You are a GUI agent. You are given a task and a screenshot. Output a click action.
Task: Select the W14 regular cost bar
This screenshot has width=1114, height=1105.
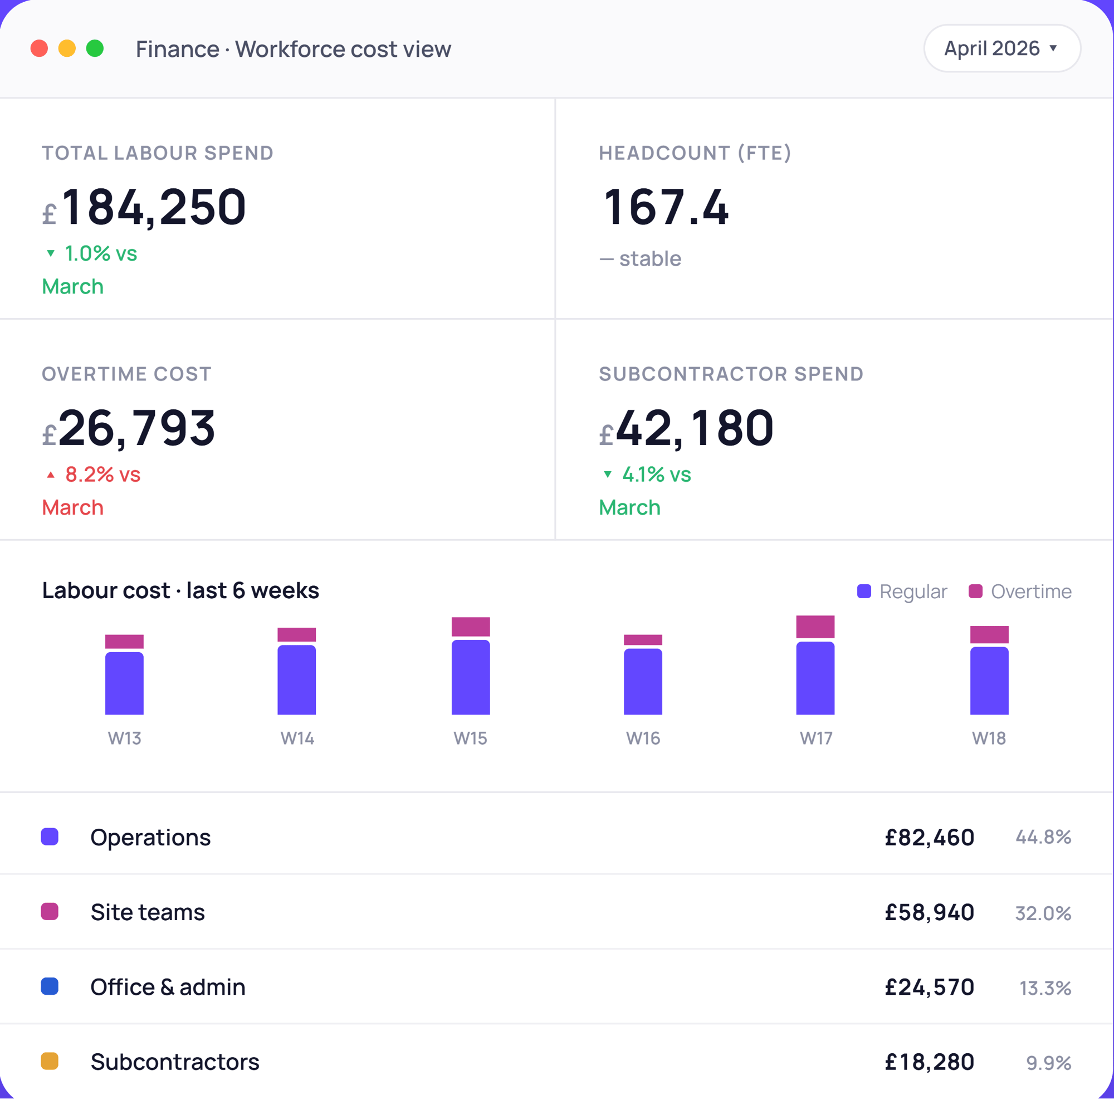[297, 680]
